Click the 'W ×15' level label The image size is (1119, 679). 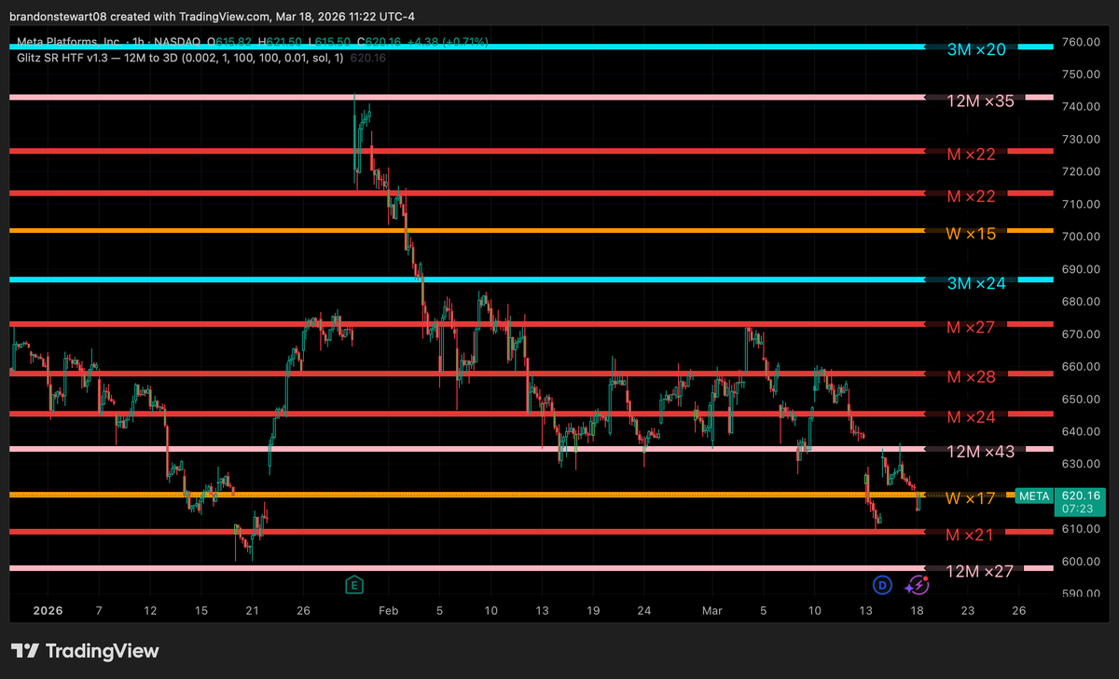(x=971, y=234)
